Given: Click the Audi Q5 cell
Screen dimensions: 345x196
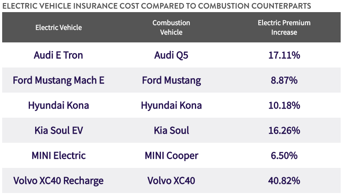Looking at the screenshot, I should pyautogui.click(x=171, y=55).
